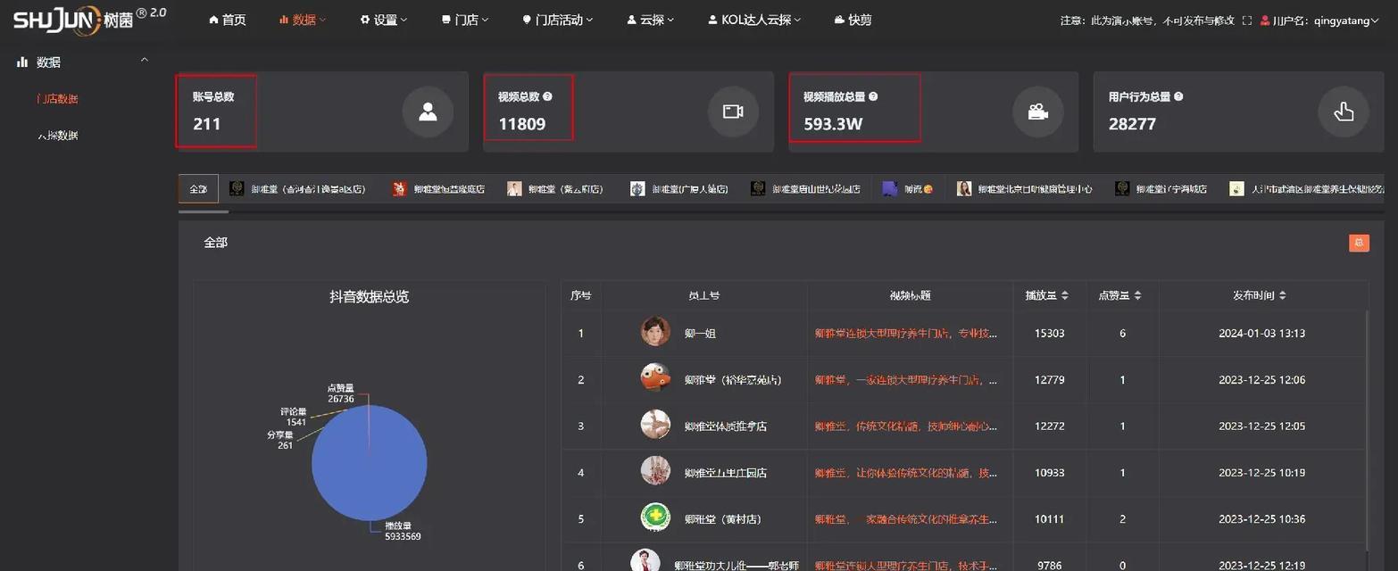Click the 卿雅堂（黄村店） employee name

[x=723, y=518]
